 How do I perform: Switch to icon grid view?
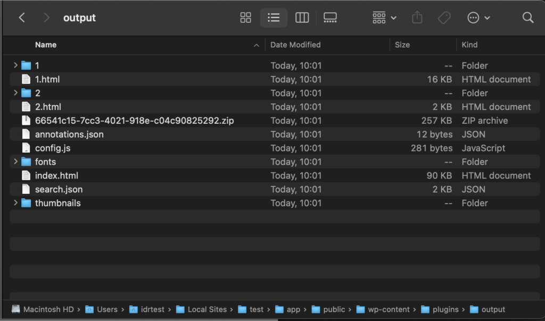point(245,18)
